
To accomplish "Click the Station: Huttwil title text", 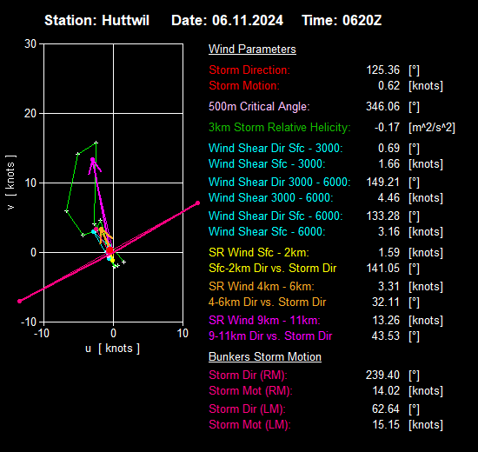I will tap(97, 21).
